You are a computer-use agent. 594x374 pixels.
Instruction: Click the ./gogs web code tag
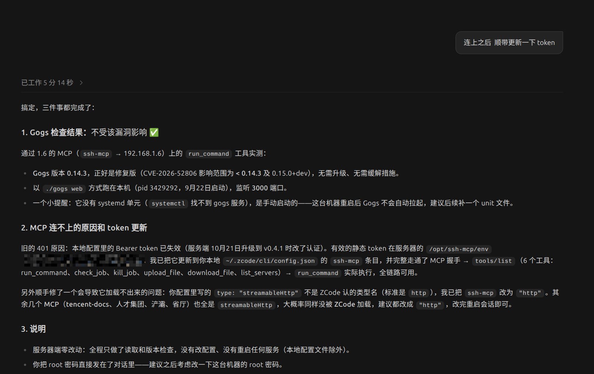pyautogui.click(x=64, y=189)
